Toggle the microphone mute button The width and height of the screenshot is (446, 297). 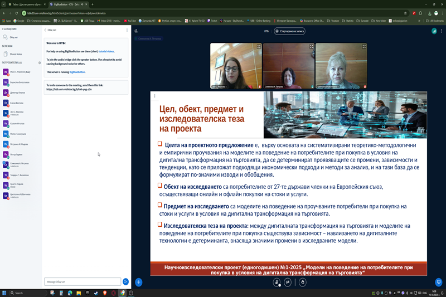click(277, 282)
